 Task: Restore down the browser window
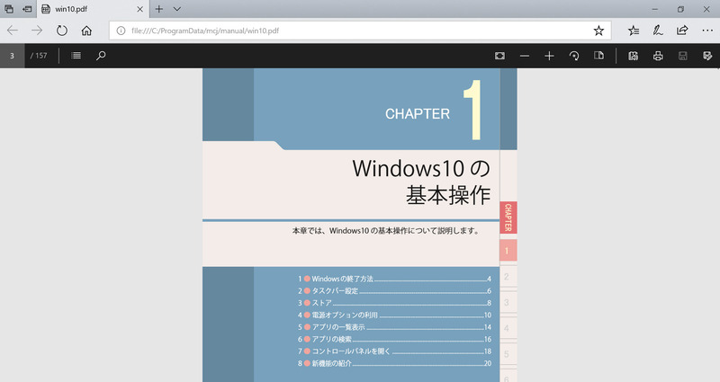tap(681, 9)
